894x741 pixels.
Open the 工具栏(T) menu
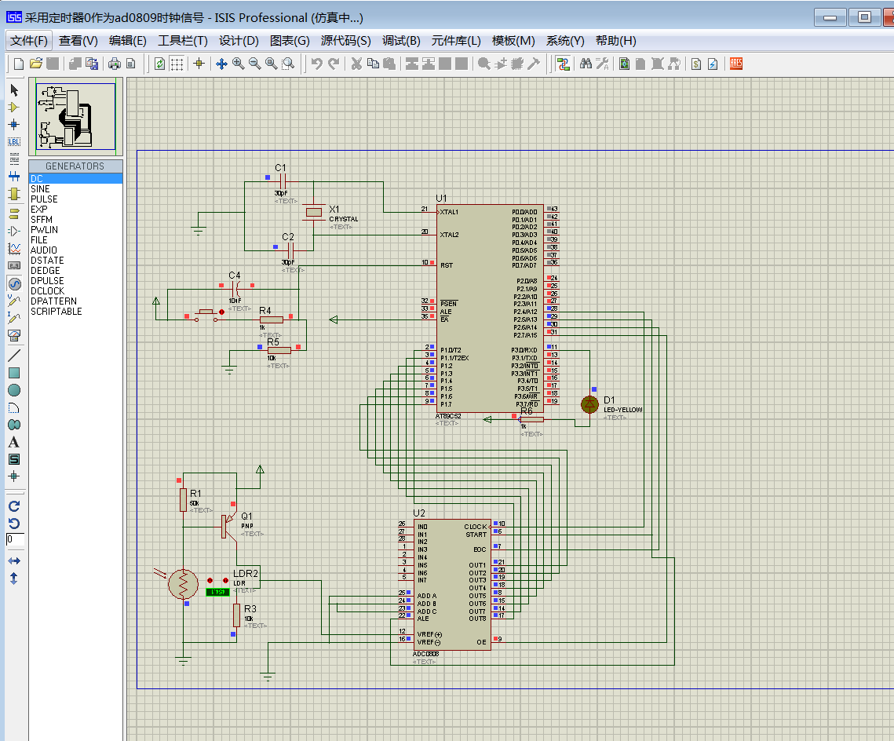pyautogui.click(x=183, y=41)
